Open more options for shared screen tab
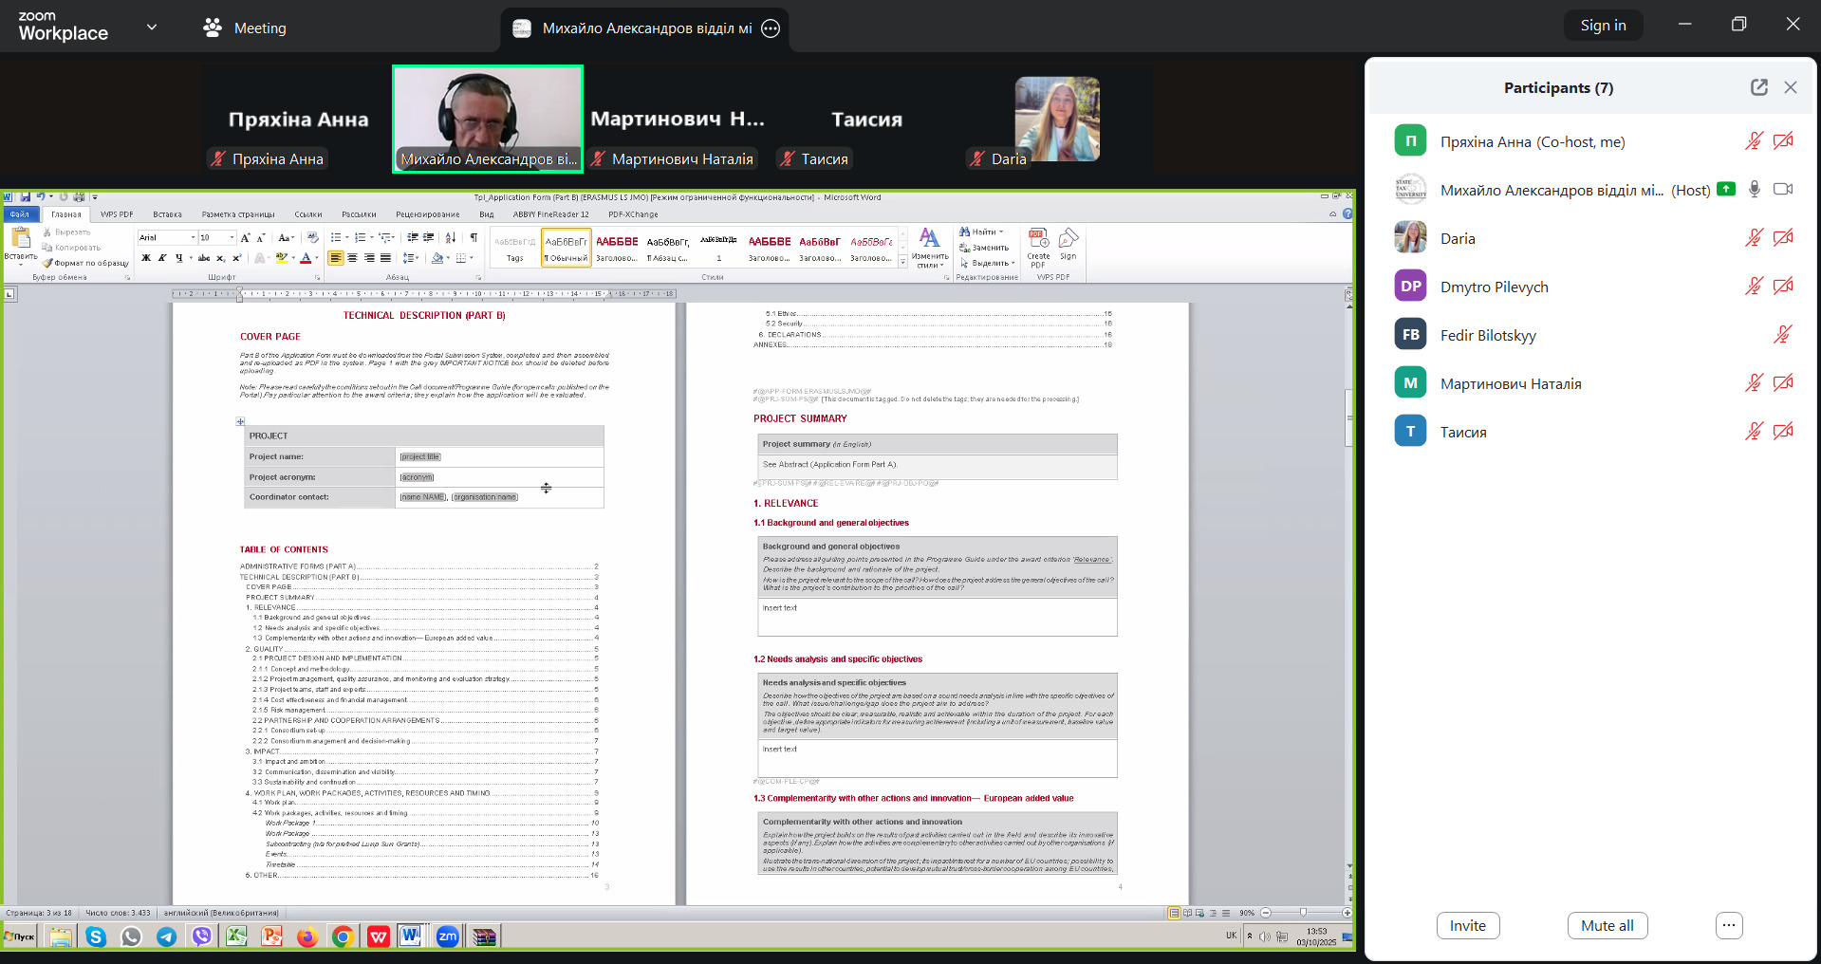 point(771,28)
